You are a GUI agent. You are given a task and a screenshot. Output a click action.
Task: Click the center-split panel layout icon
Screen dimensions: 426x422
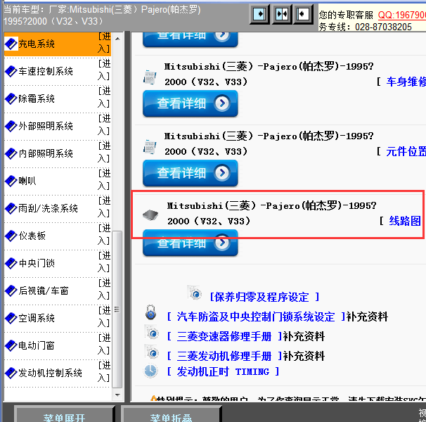pyautogui.click(x=281, y=14)
